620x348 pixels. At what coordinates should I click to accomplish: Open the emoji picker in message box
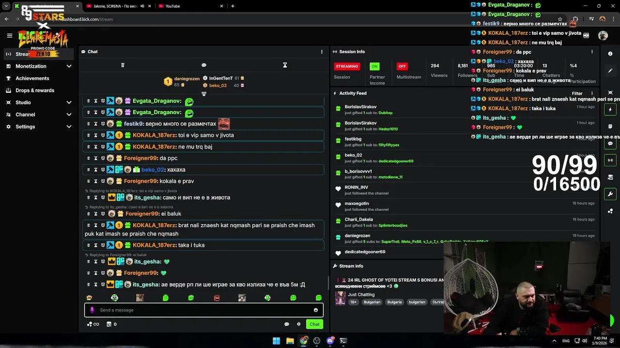316,310
